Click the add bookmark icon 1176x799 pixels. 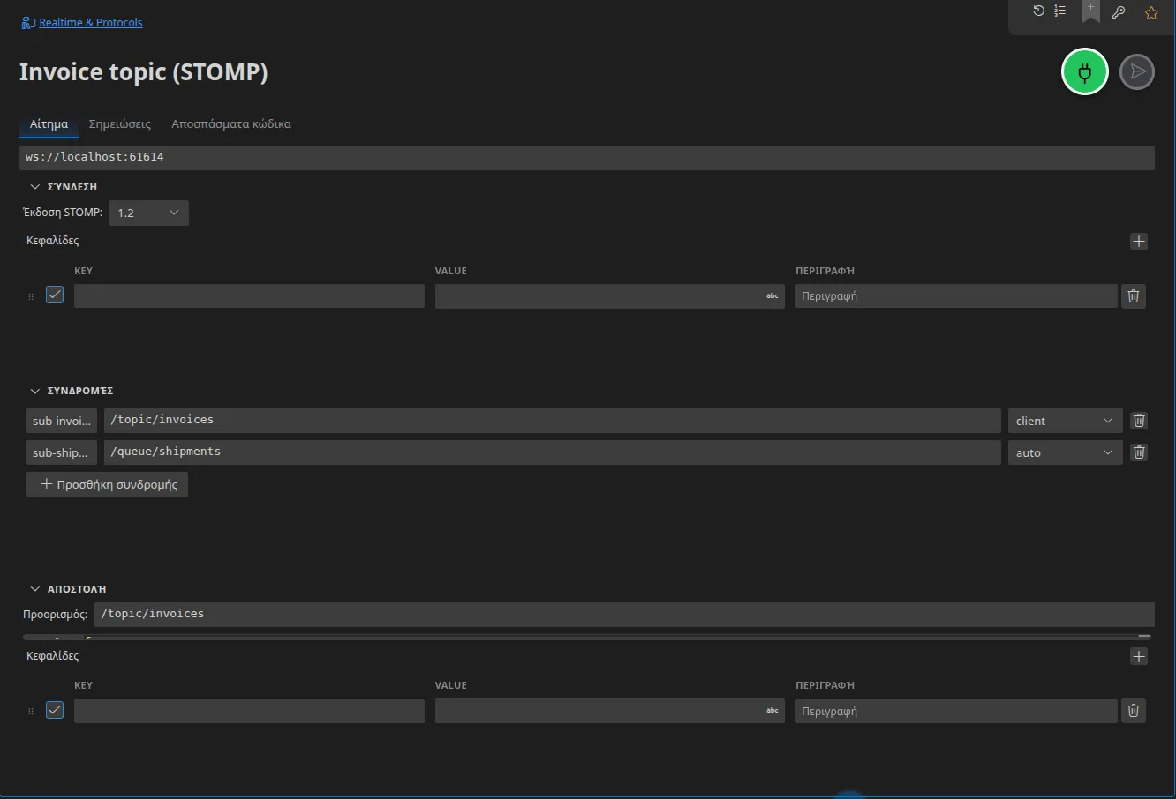click(1091, 11)
